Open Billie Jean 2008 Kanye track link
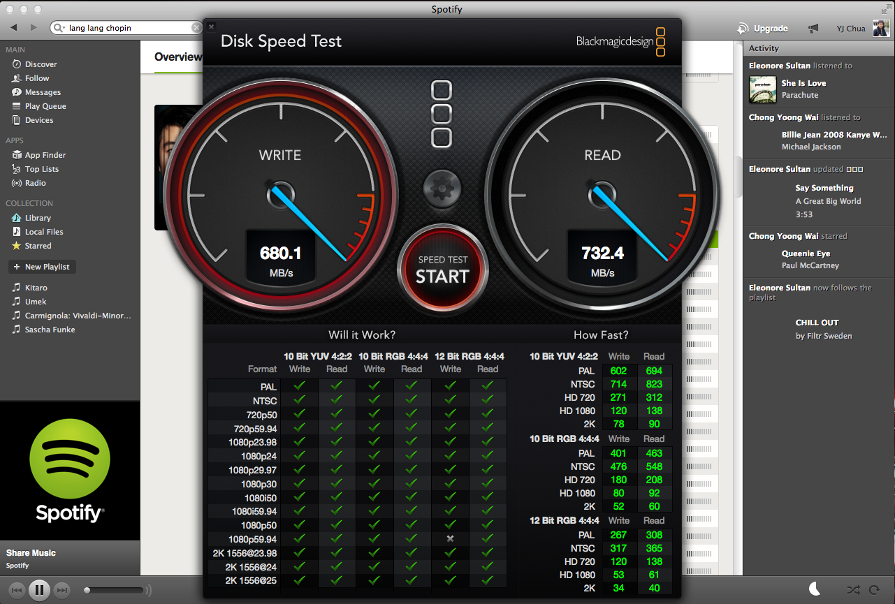Image resolution: width=895 pixels, height=604 pixels. pos(834,135)
